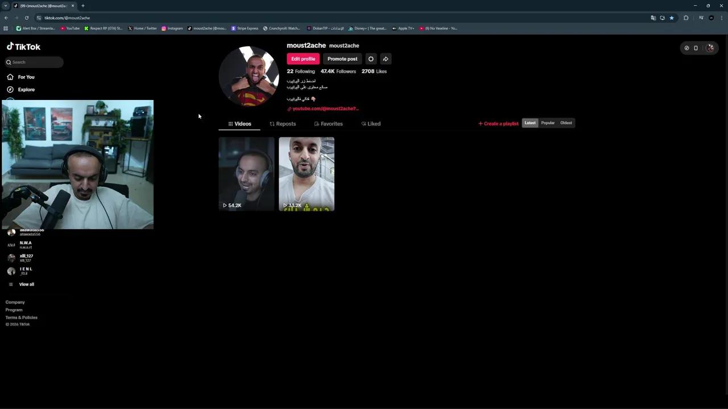Open the video with 33.2K views
This screenshot has height=409, width=728.
tap(307, 174)
